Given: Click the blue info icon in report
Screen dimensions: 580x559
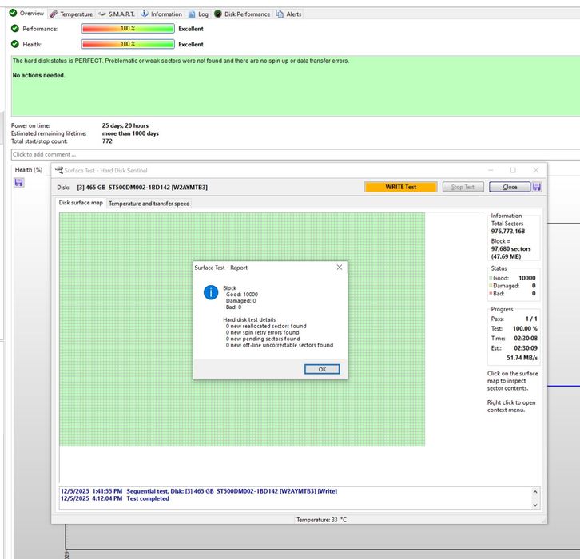Looking at the screenshot, I should 211,292.
